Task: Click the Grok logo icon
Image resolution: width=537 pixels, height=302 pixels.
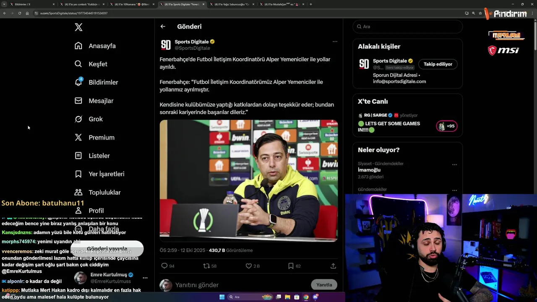Action: click(78, 119)
